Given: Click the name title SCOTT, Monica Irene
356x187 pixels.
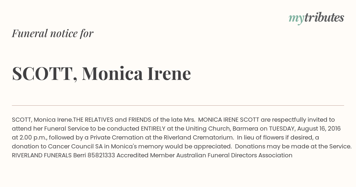Looking at the screenshot, I should point(101,73).
